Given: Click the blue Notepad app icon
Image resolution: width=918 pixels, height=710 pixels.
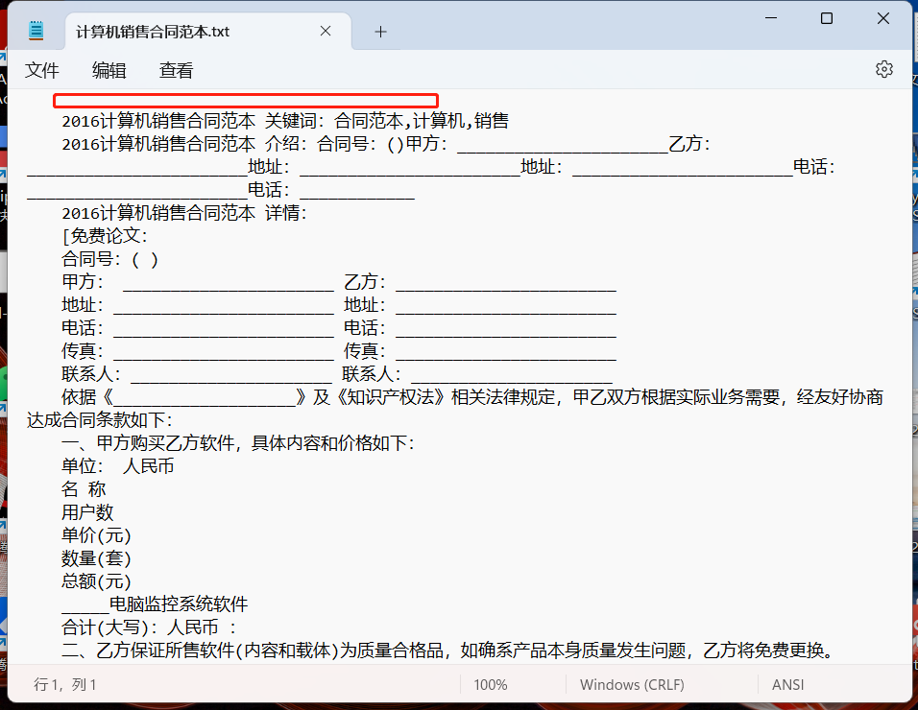Looking at the screenshot, I should click(36, 29).
